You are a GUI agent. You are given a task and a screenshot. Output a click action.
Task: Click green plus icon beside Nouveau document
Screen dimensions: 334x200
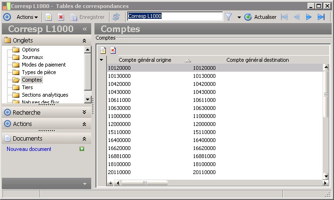tap(82, 149)
